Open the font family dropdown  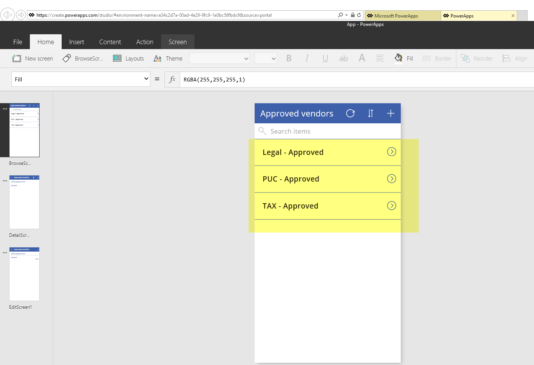click(x=220, y=58)
